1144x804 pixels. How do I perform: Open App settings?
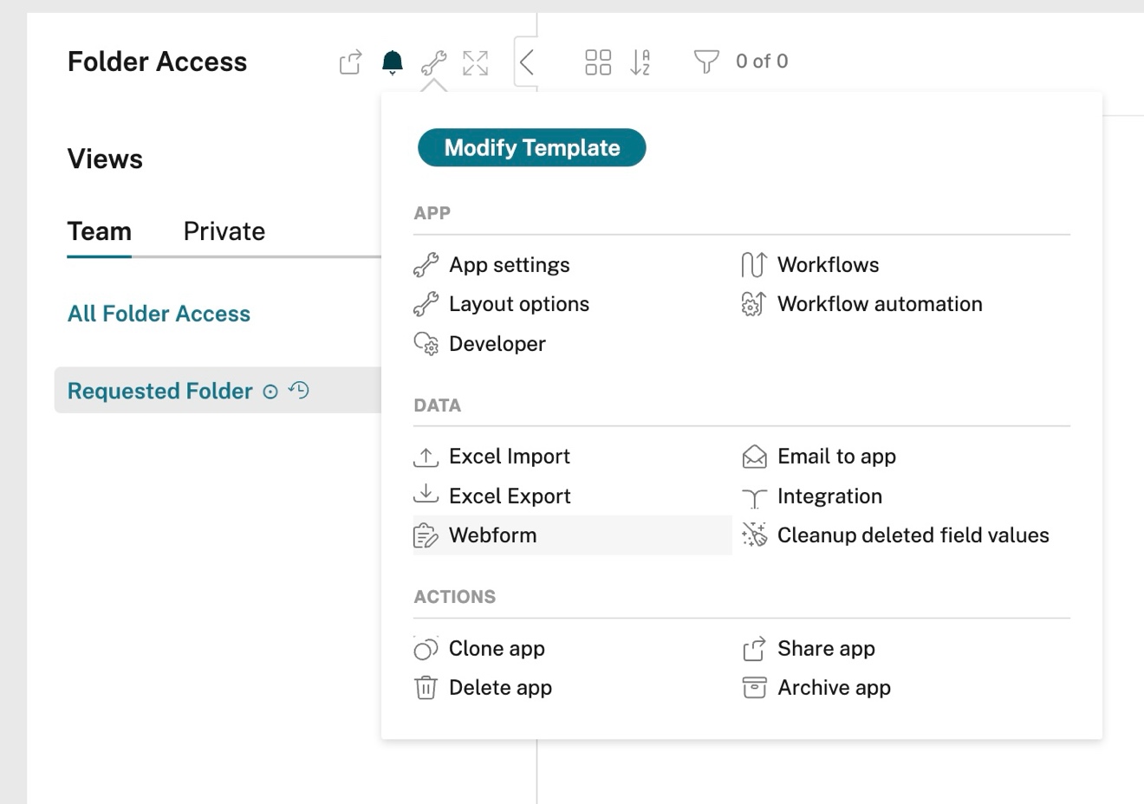(509, 265)
